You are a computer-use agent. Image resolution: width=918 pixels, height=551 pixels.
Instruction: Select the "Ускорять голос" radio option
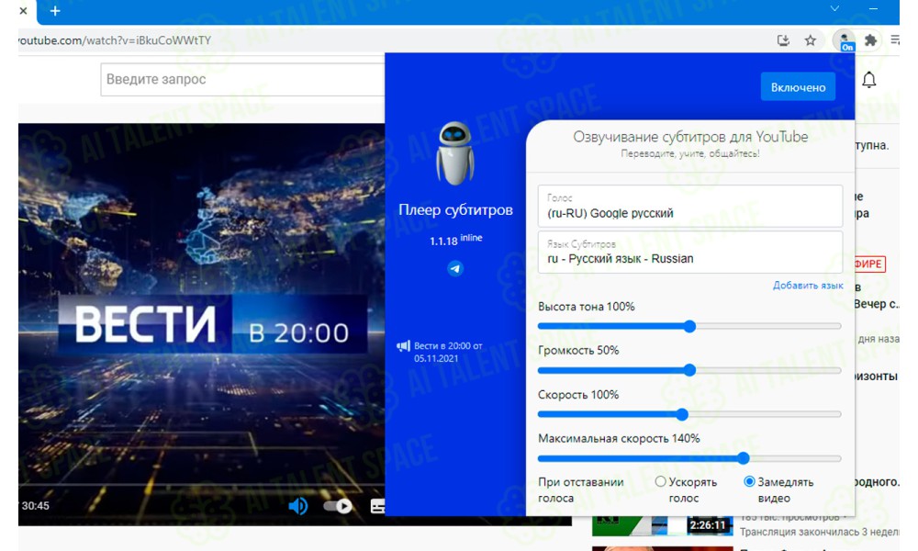(x=660, y=481)
